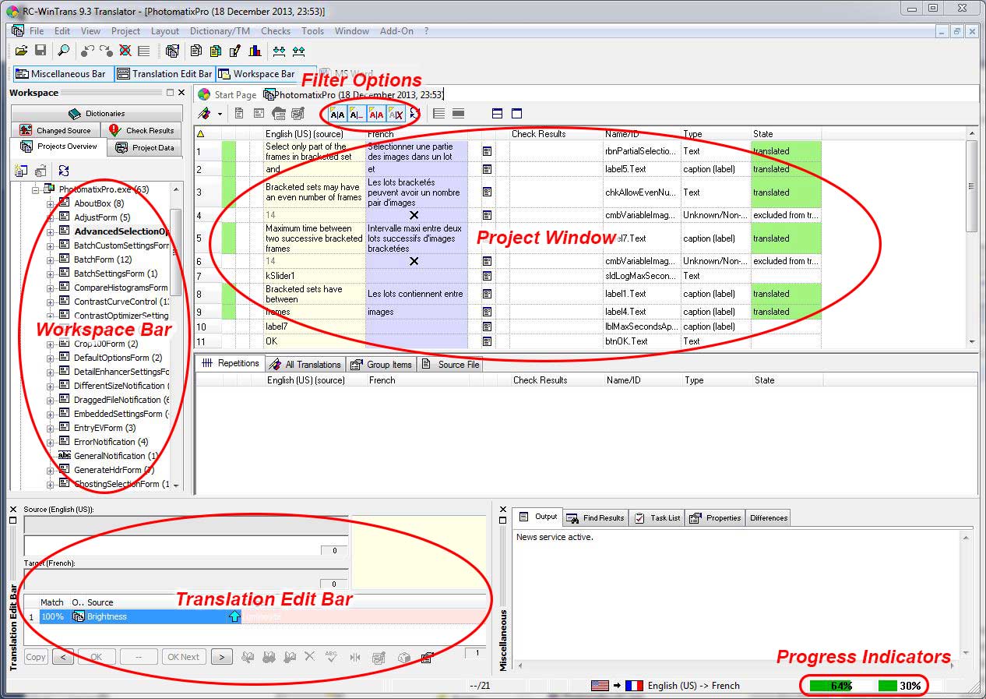Switch to the Start Page tab
Screen dimensions: 986x699
pos(227,94)
